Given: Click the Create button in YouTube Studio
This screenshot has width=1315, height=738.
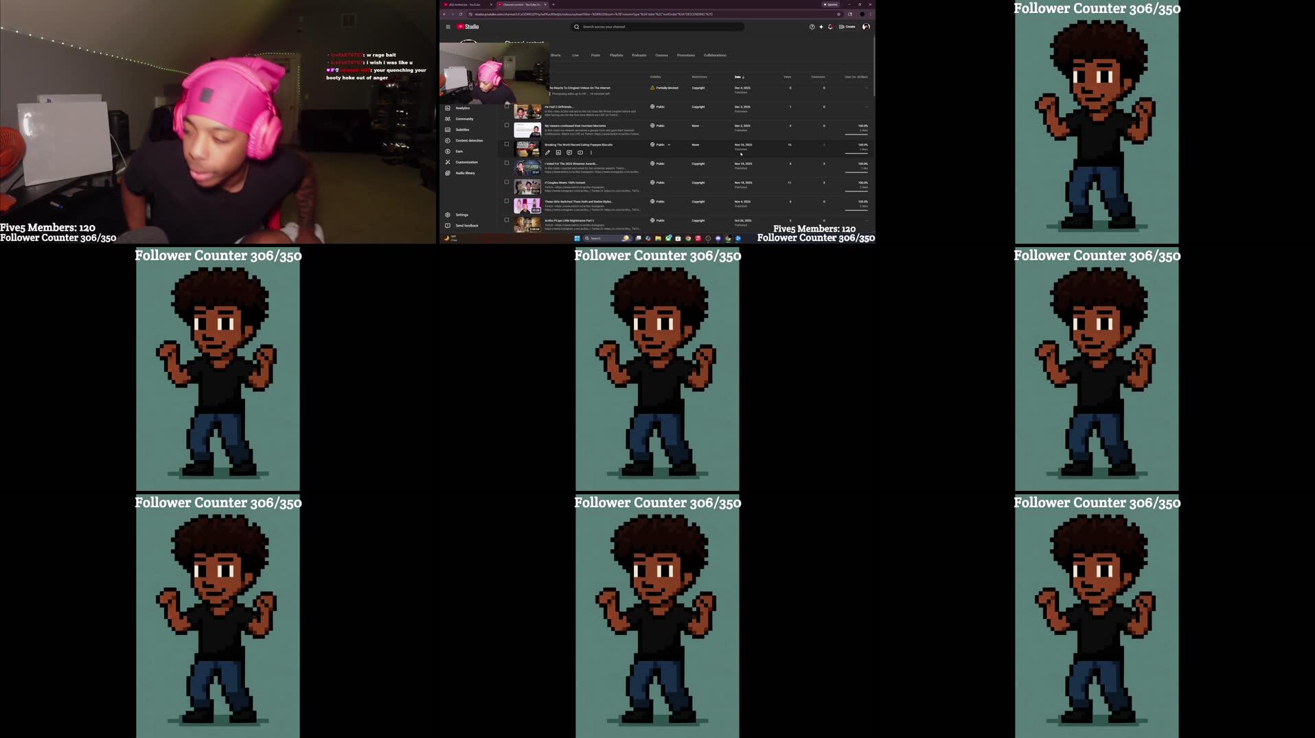Looking at the screenshot, I should point(849,27).
